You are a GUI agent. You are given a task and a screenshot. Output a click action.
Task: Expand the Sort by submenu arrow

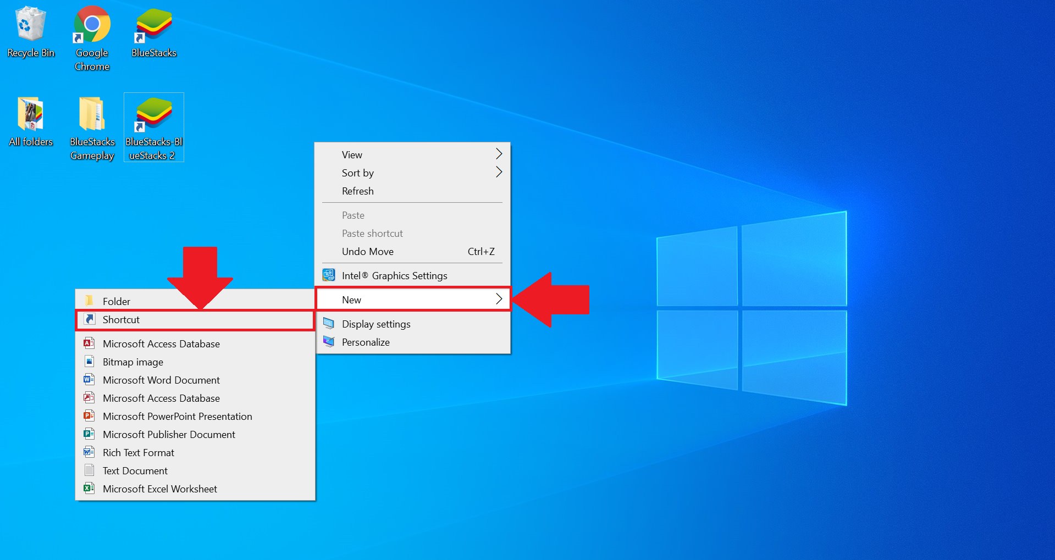(499, 172)
